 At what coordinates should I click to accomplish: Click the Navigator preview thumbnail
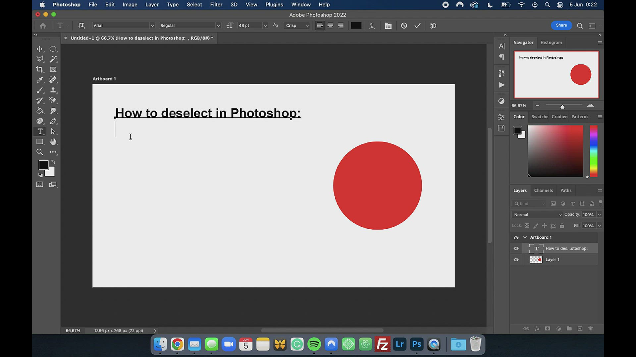click(556, 74)
